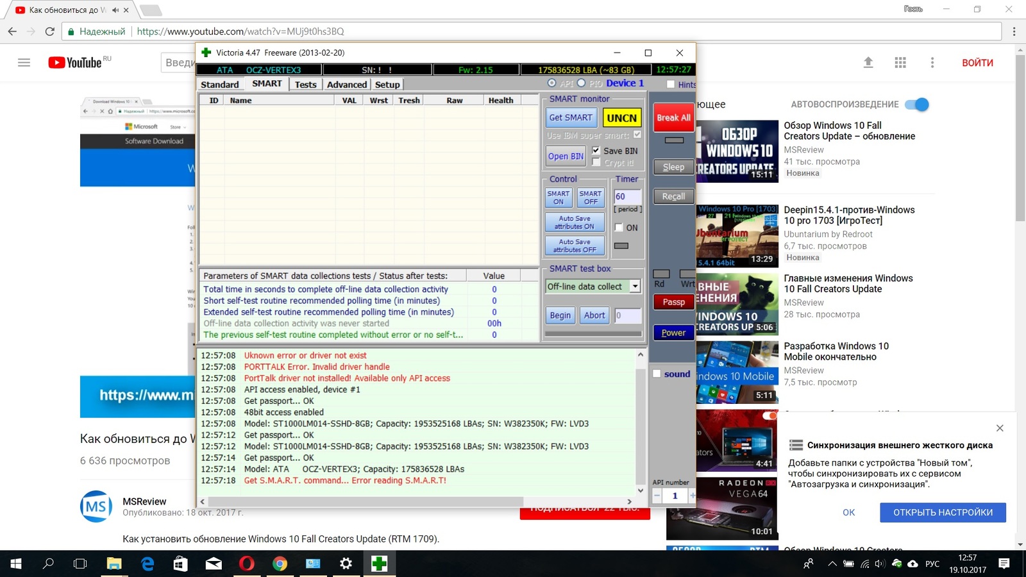The width and height of the screenshot is (1026, 577).
Task: Open Settings gear on taskbar
Action: click(346, 564)
